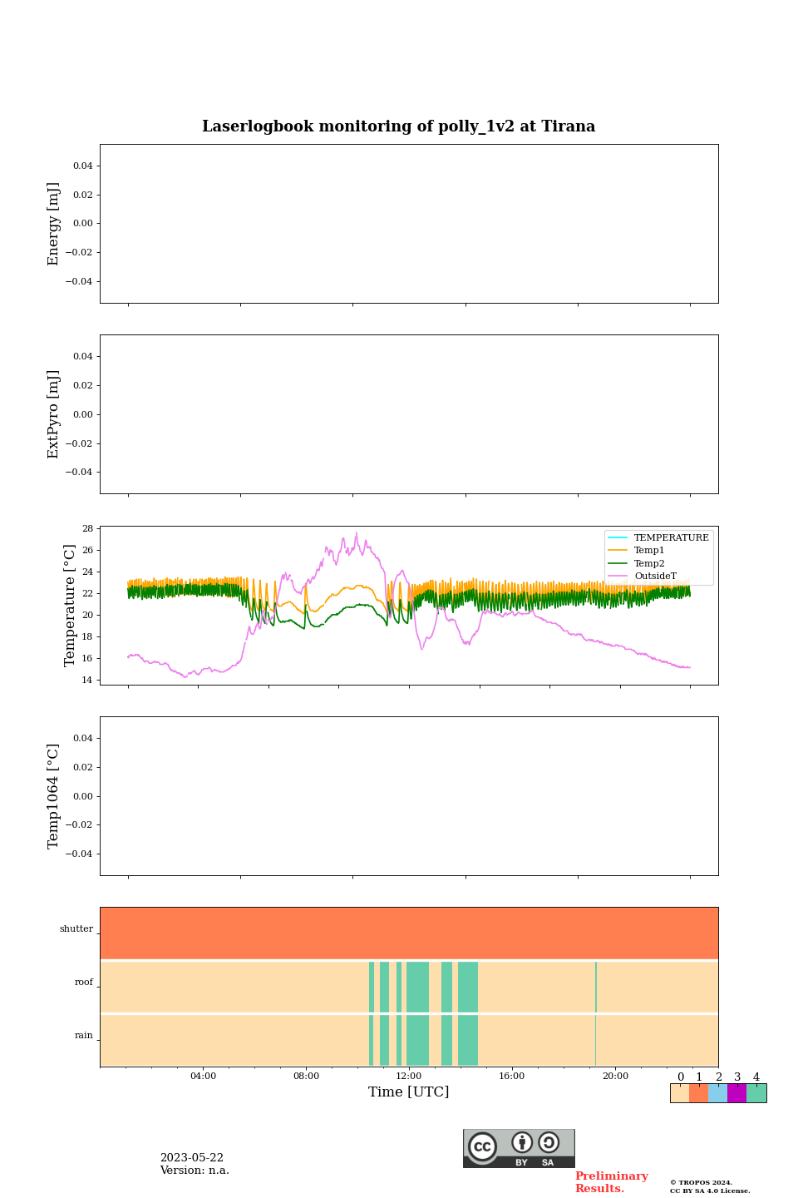The height and width of the screenshot is (1198, 798).
Task: Click the © TROPOS 2024 copyright text
Action: [702, 1182]
